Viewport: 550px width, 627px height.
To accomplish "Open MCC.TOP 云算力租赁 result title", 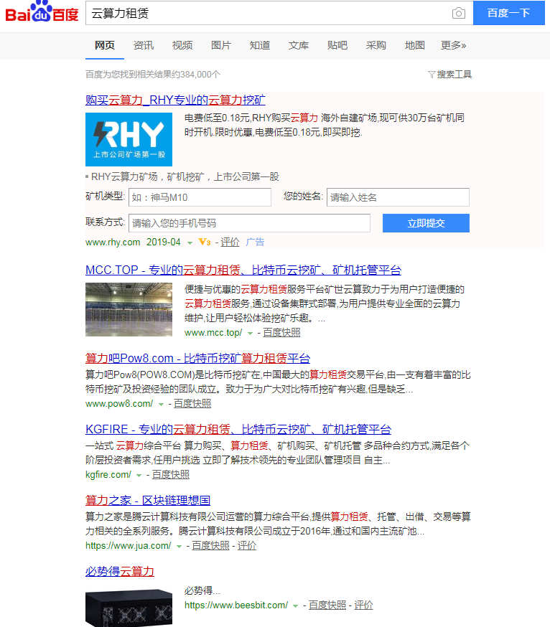I will 243,270.
